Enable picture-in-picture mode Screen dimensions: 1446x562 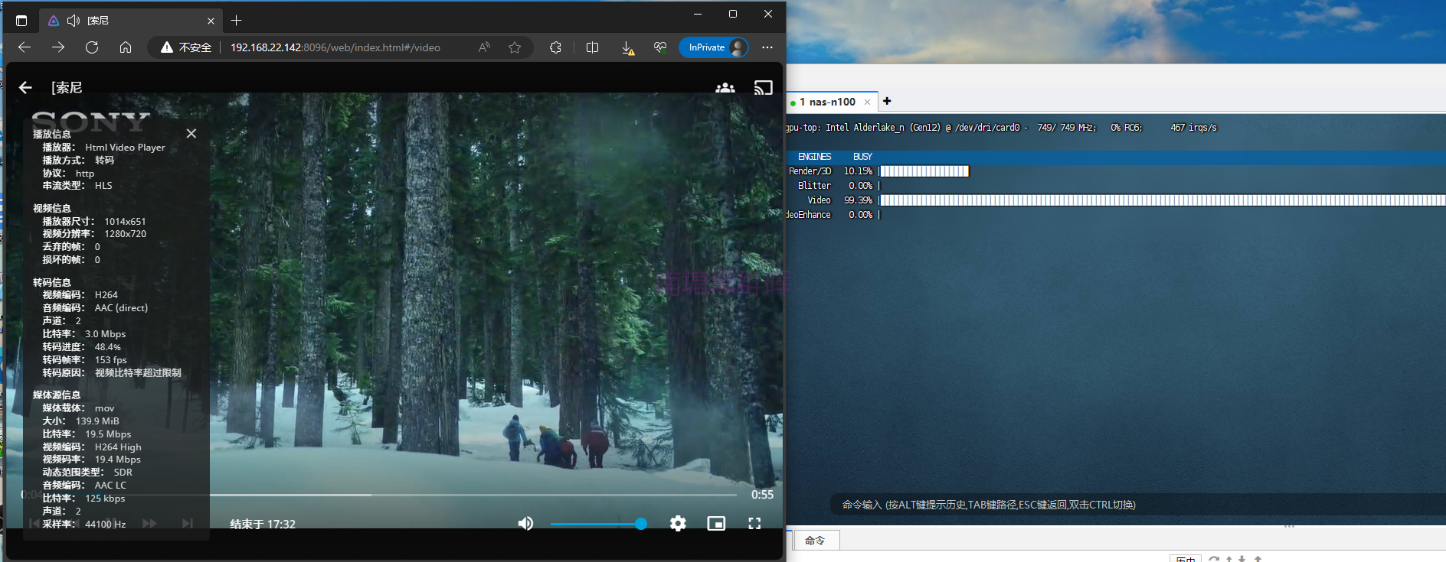716,524
